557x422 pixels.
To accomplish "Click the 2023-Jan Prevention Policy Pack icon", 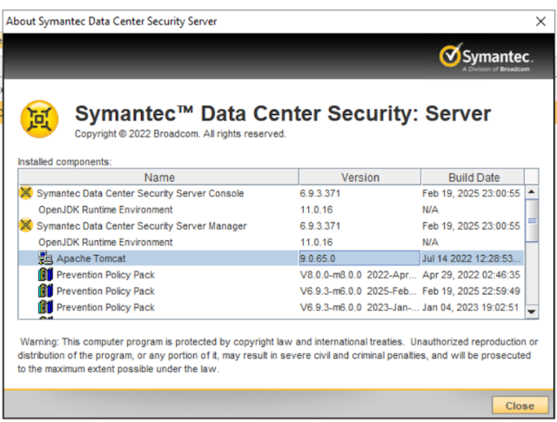I will (x=45, y=307).
